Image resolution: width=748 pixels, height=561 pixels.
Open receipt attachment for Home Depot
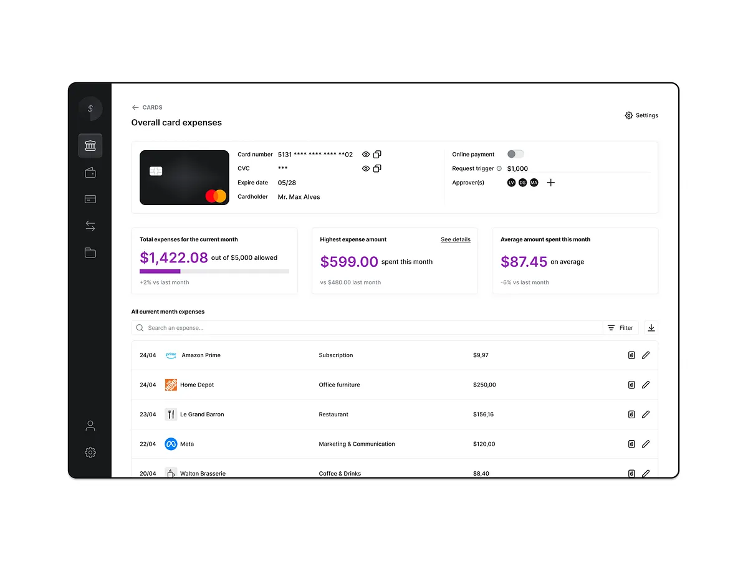[631, 385]
